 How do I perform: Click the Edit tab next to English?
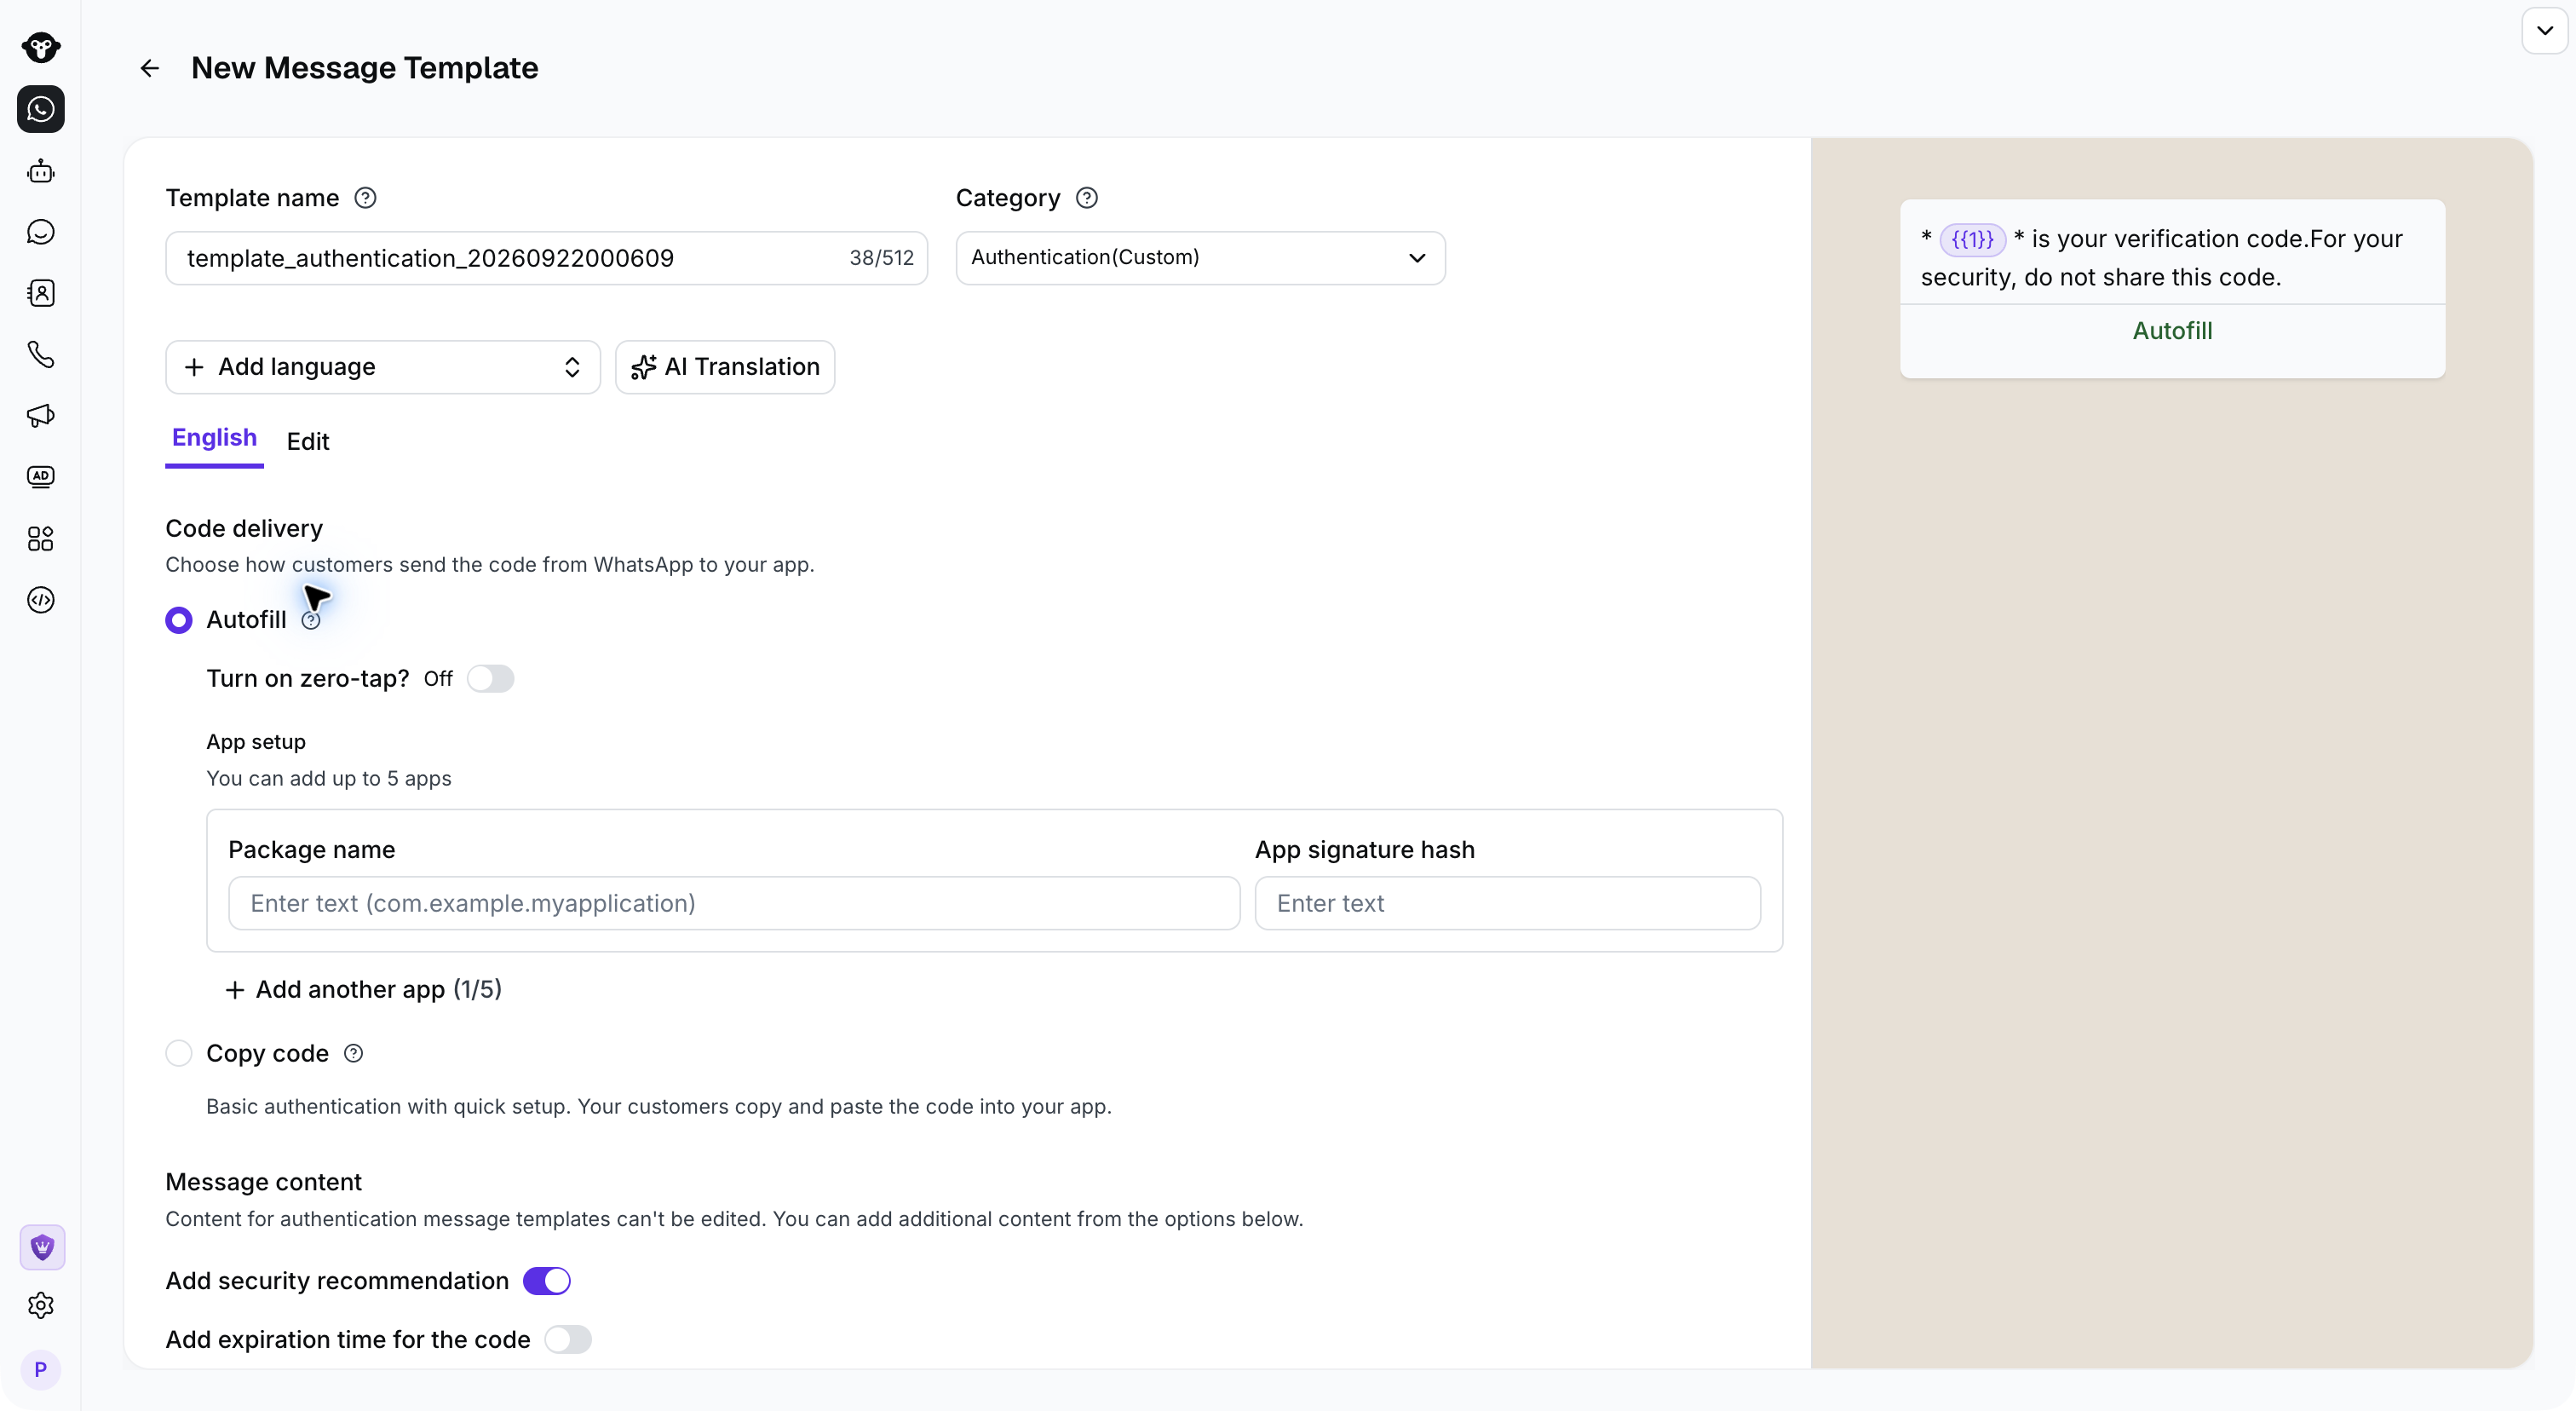coord(308,441)
